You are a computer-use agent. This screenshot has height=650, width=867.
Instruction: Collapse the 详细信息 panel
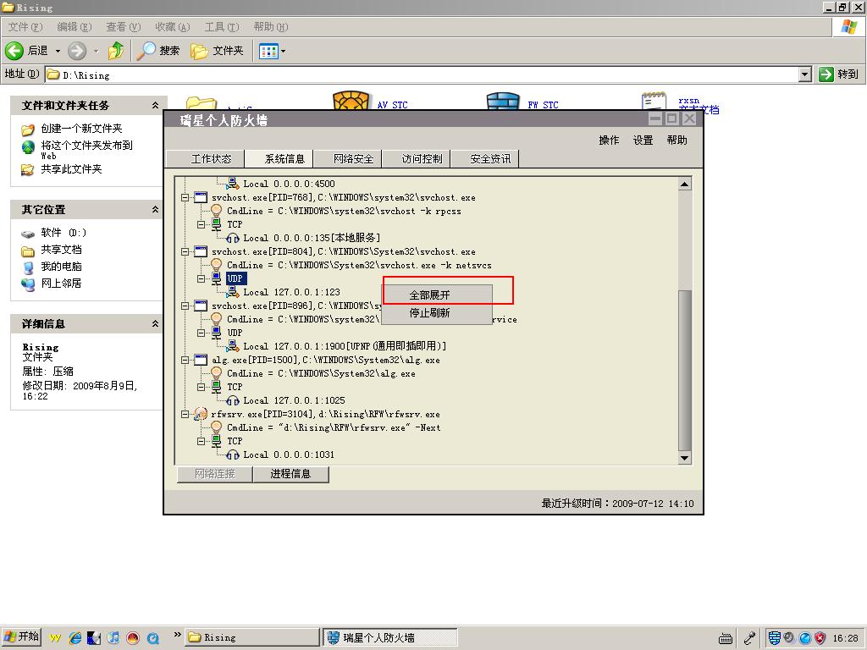(156, 324)
